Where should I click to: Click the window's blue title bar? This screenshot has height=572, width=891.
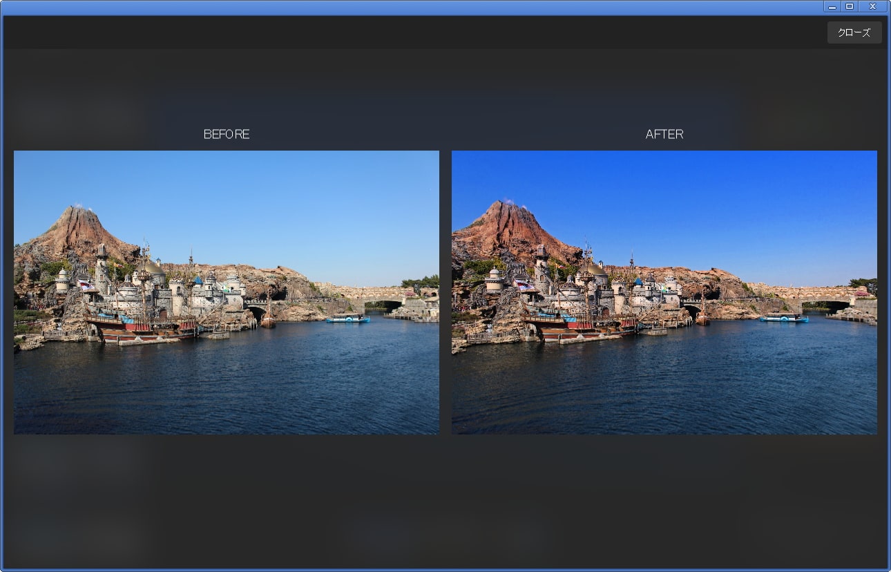pyautogui.click(x=414, y=7)
